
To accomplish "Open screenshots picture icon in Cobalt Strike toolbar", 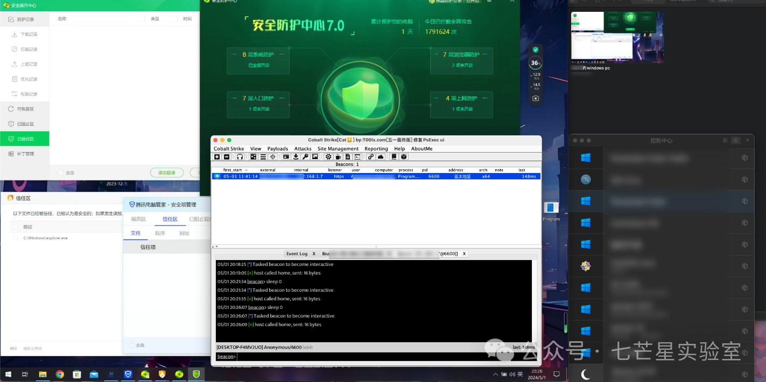I will click(315, 157).
